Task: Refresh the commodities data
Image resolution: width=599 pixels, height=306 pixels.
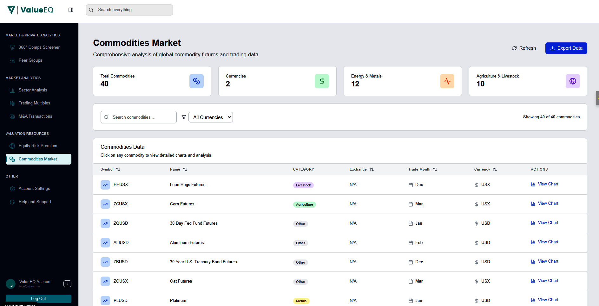Action: point(524,48)
